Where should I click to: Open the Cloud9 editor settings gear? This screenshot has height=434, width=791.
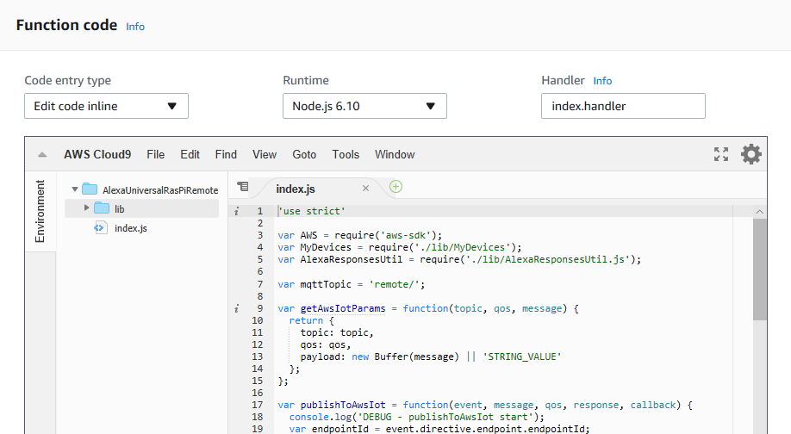tap(751, 154)
